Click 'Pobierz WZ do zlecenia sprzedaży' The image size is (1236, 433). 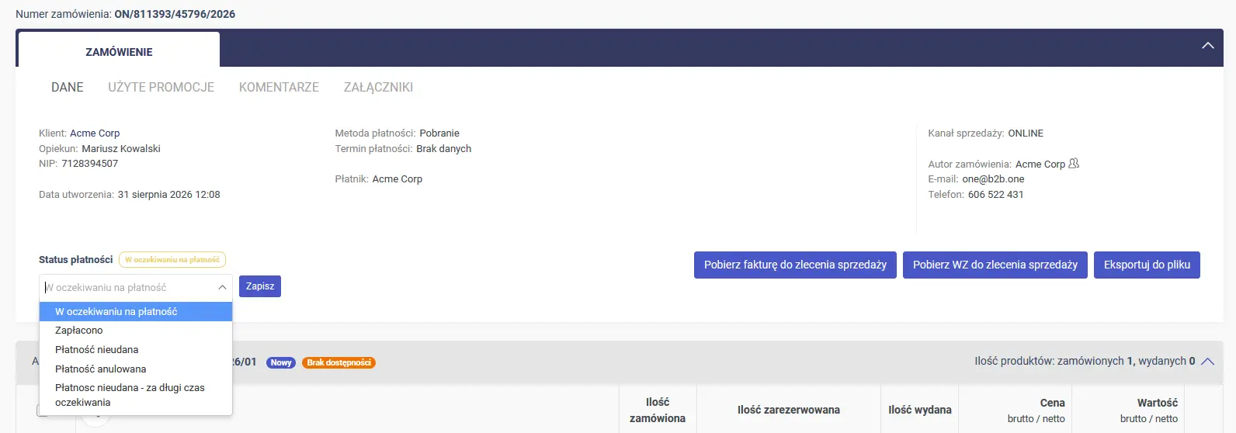pyautogui.click(x=995, y=265)
